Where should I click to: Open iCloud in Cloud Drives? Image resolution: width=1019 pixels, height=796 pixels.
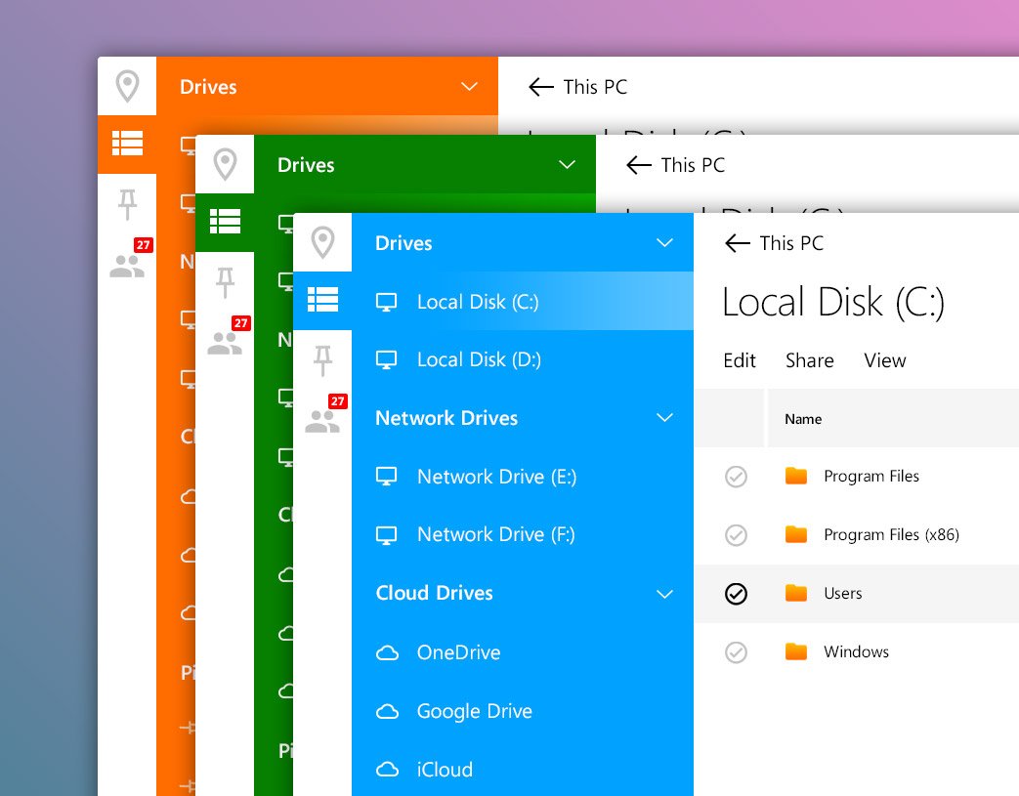[523, 770]
